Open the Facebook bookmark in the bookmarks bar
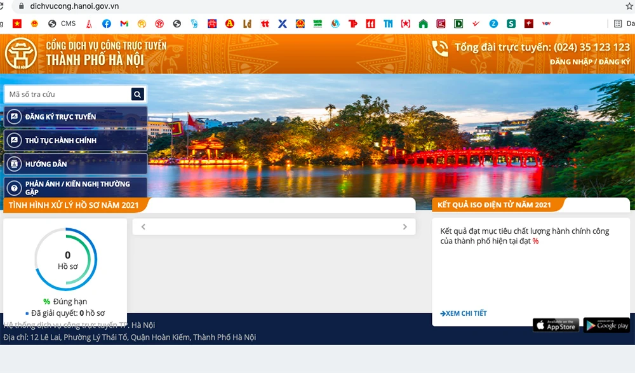The width and height of the screenshot is (635, 373). [x=107, y=24]
